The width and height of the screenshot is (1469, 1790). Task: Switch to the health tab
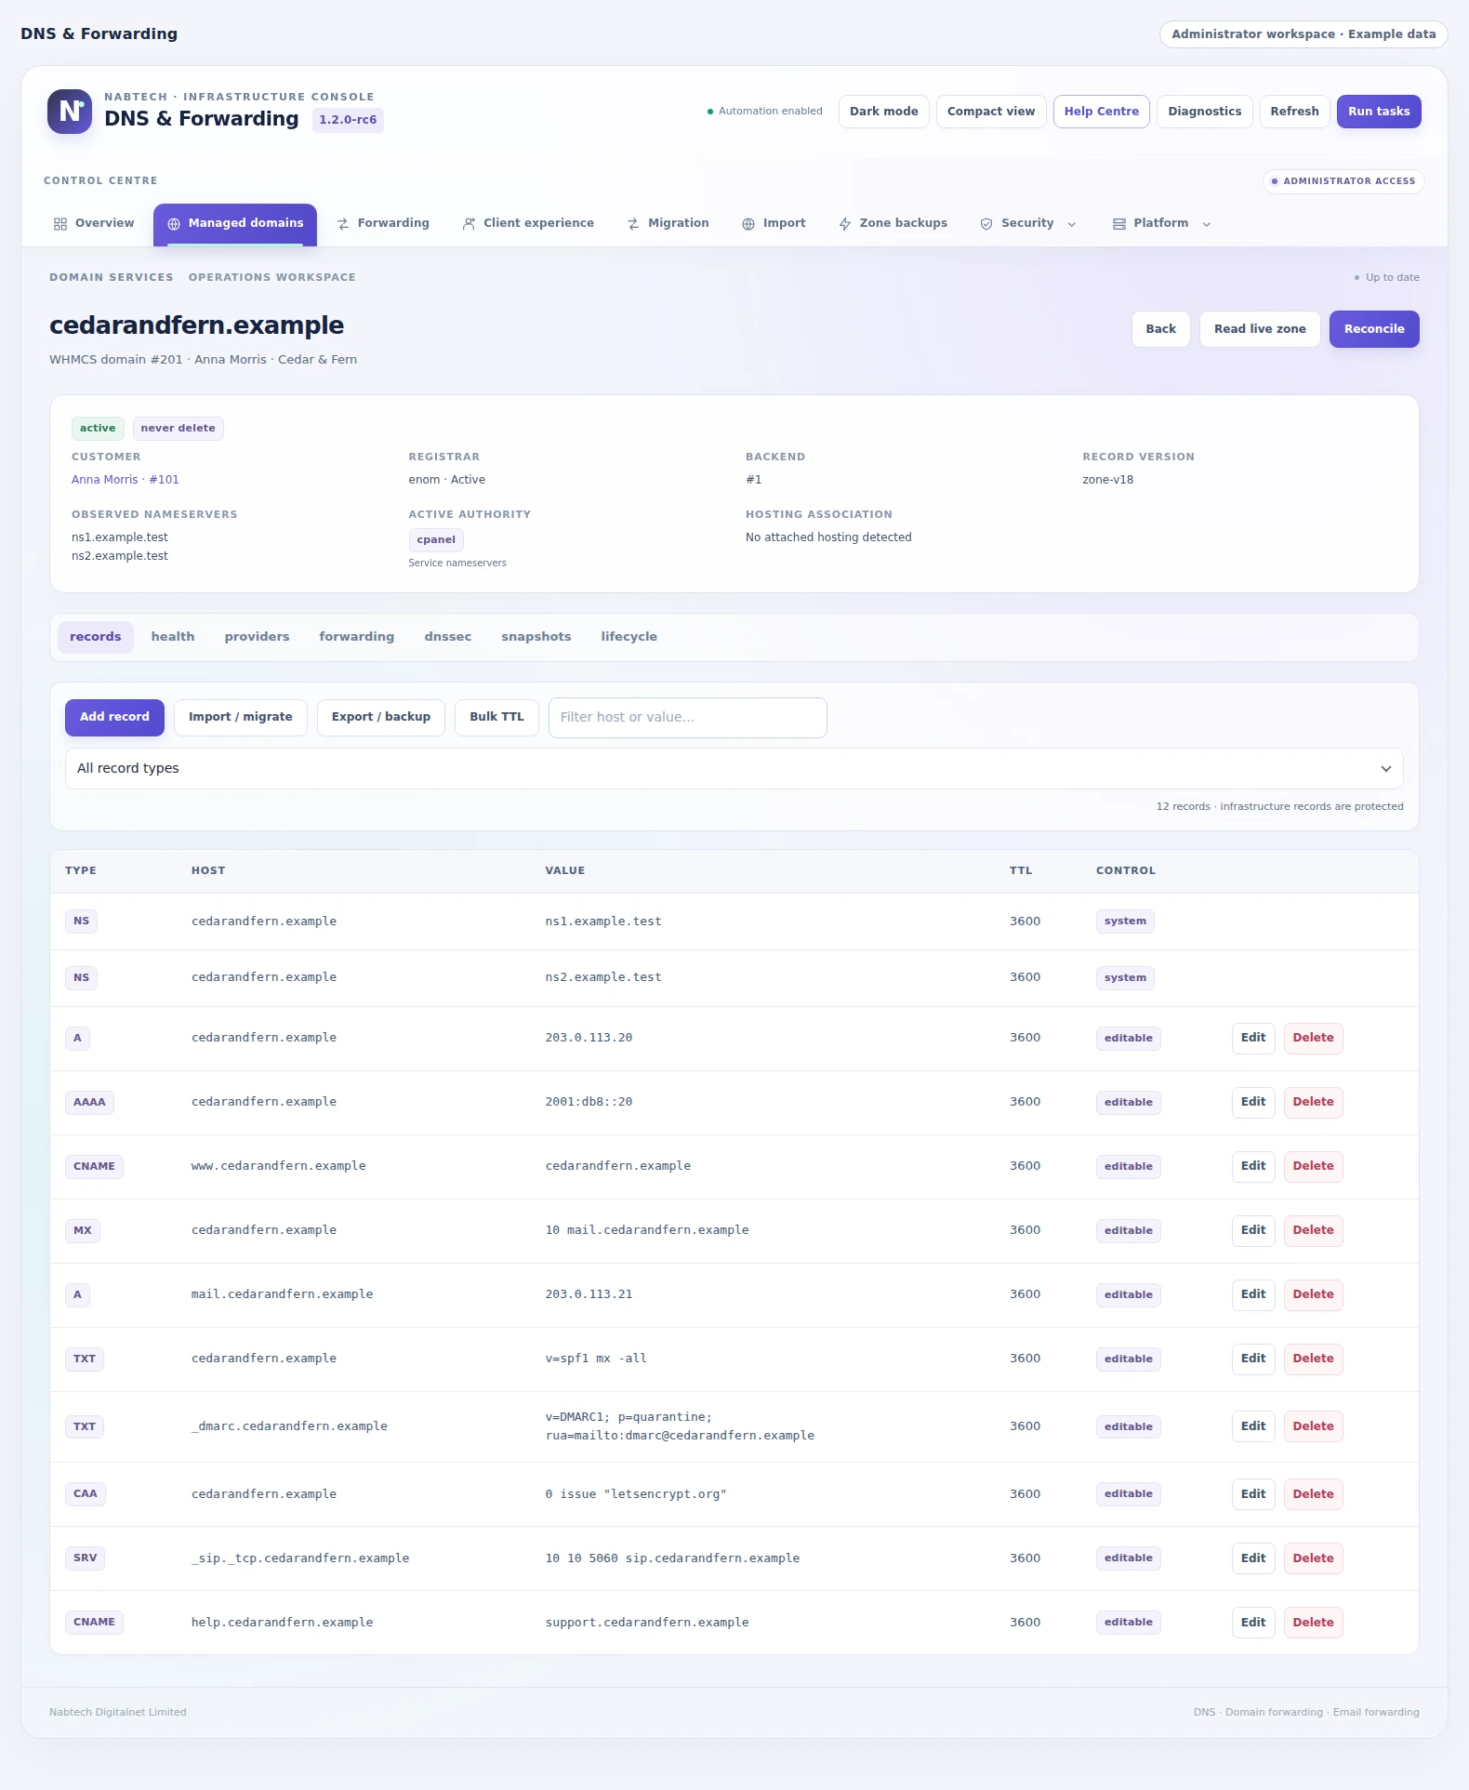point(173,637)
